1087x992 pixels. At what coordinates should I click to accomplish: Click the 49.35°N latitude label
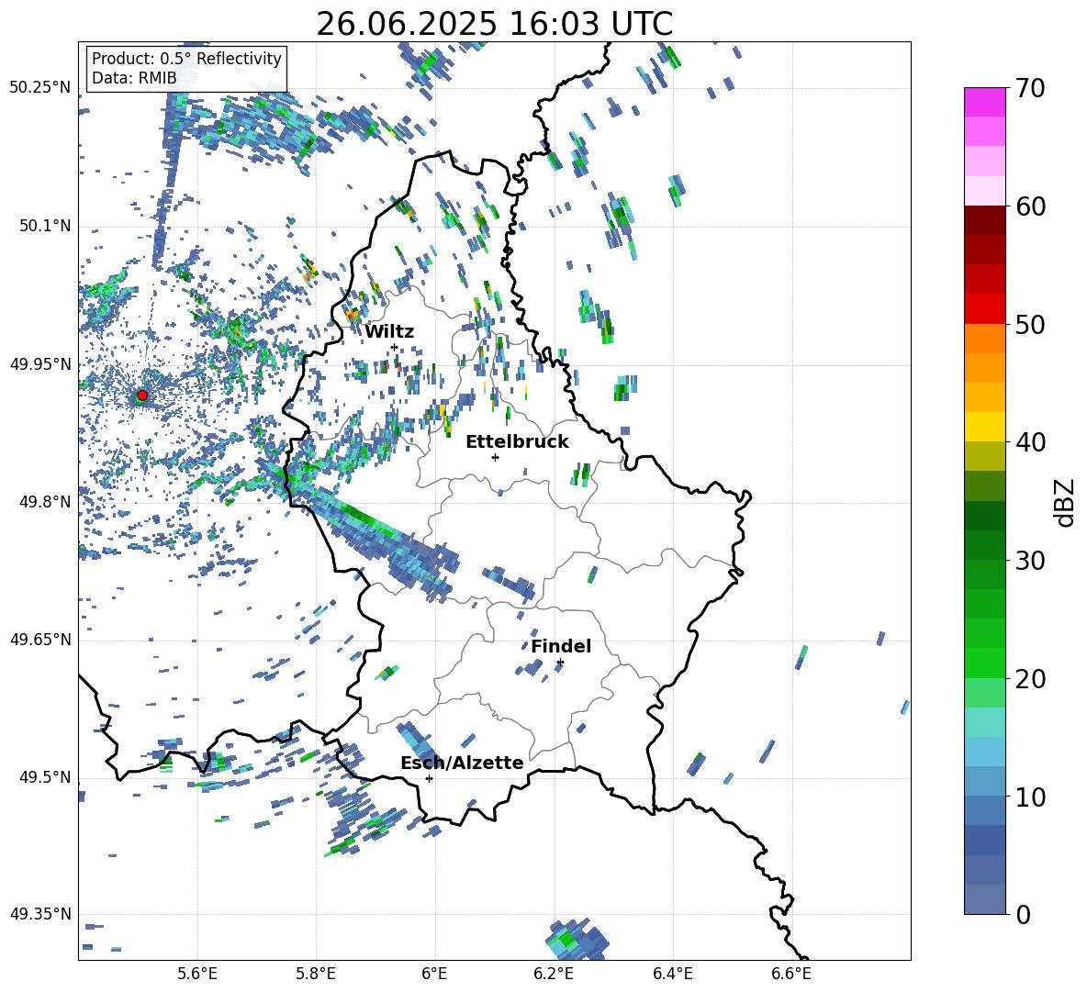click(x=40, y=914)
